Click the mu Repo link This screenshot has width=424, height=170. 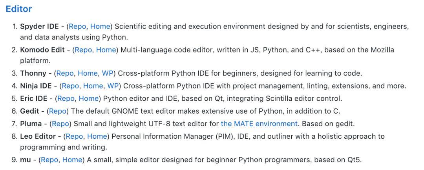point(49,160)
